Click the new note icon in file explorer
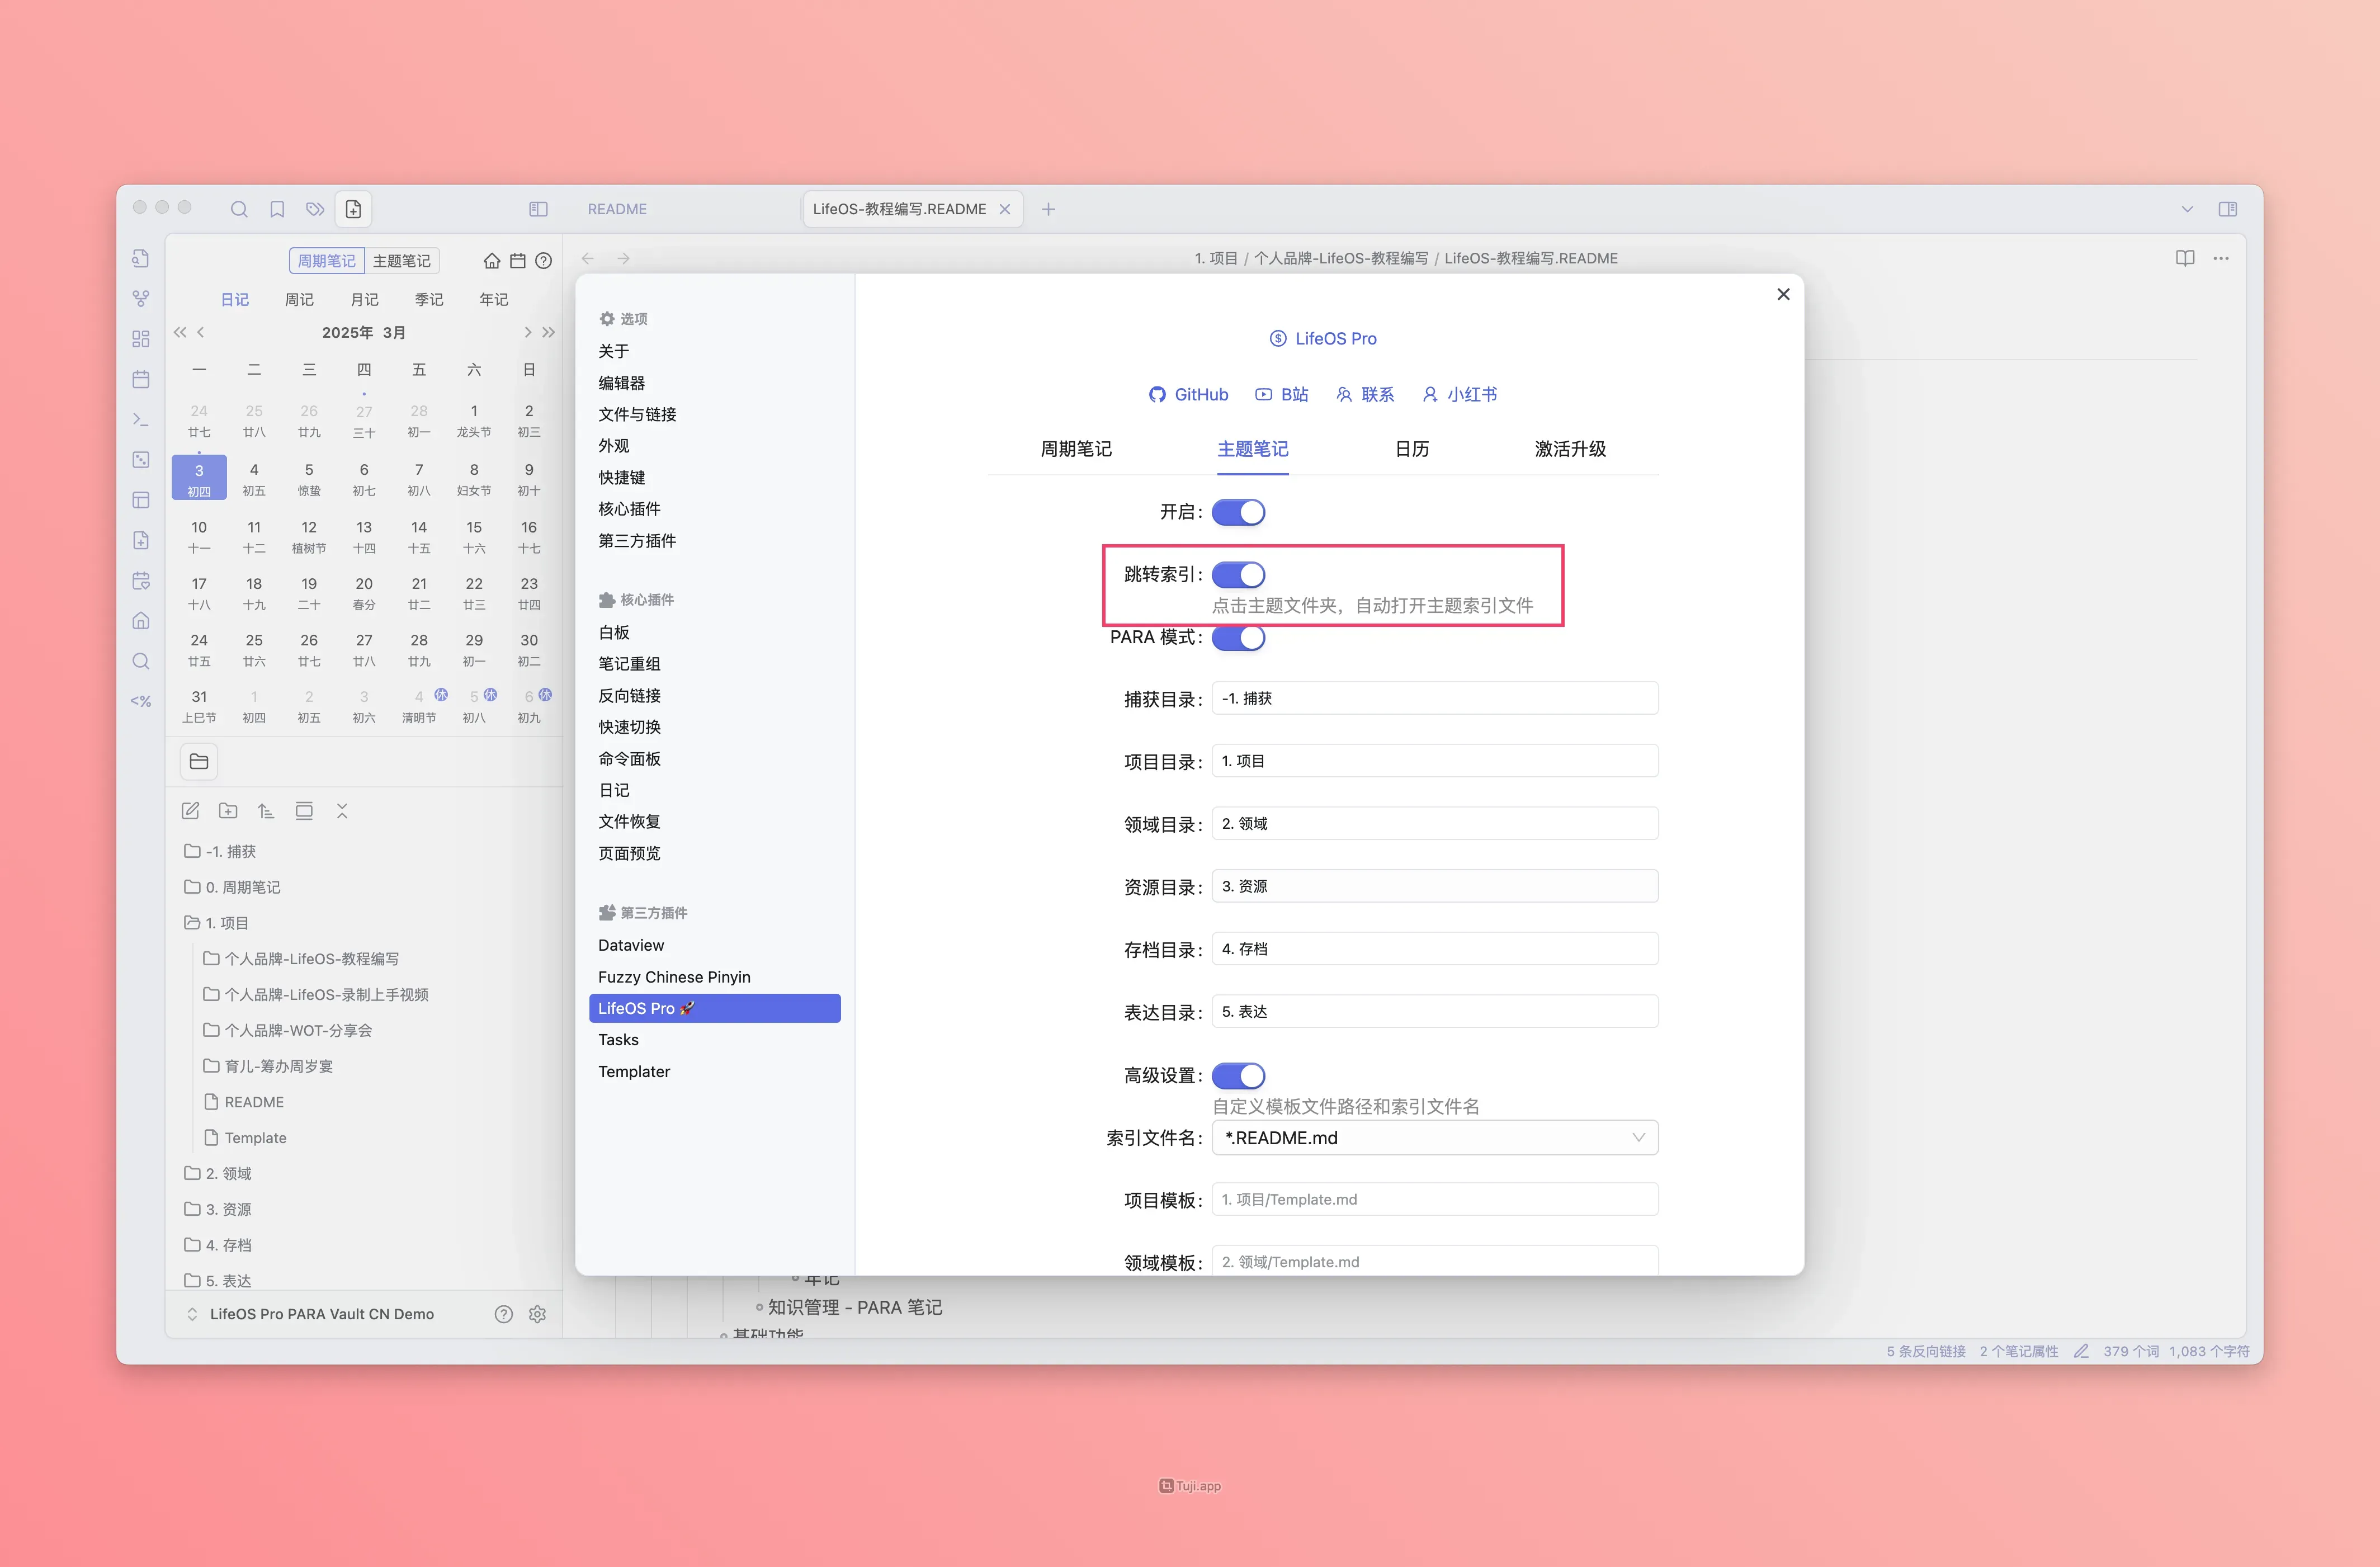This screenshot has height=1567, width=2380. [x=190, y=811]
